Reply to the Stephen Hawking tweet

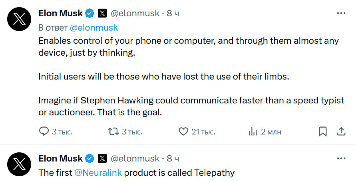[x=44, y=131]
